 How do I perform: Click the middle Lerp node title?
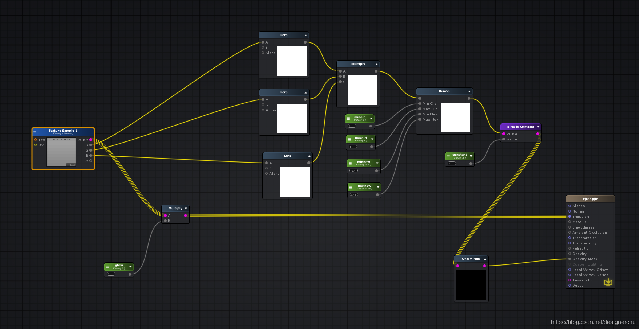click(x=284, y=92)
